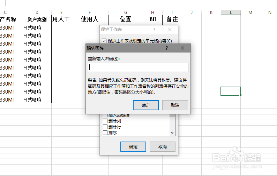The height and width of the screenshot is (176, 277).
Task: Select column H header
Action: click(153, 12)
